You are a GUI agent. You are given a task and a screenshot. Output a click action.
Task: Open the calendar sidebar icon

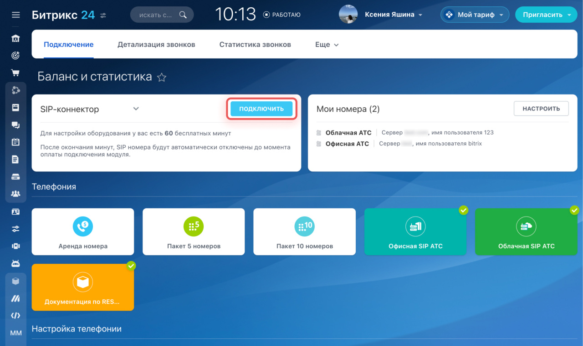(15, 142)
